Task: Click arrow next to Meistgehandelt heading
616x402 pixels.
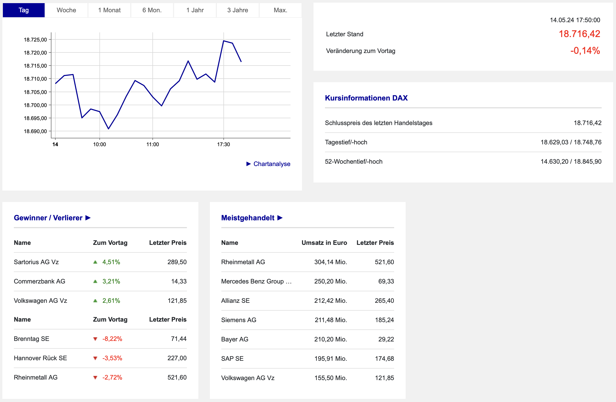Action: [x=280, y=218]
